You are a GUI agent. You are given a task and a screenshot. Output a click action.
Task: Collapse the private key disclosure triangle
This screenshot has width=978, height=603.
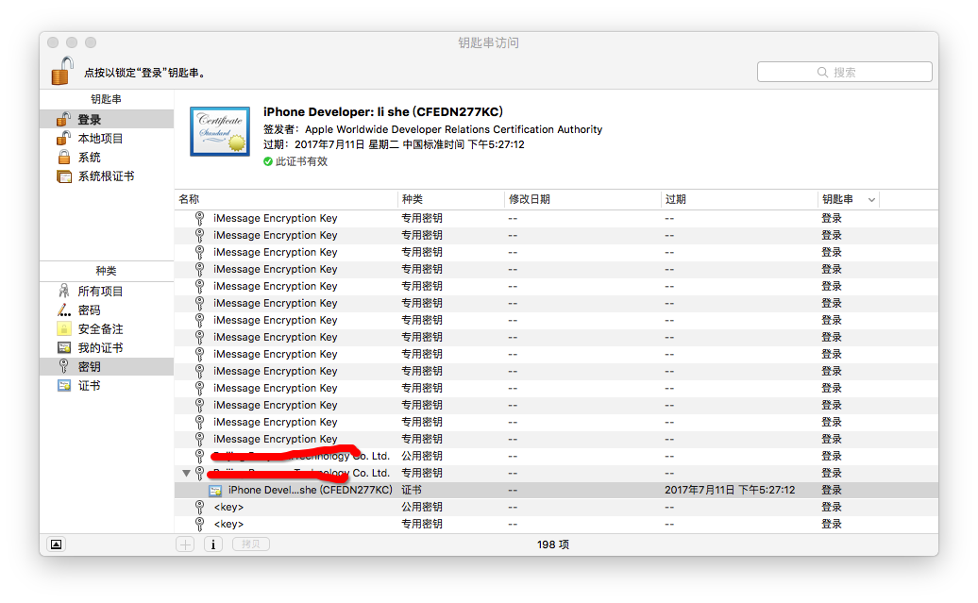(x=186, y=474)
